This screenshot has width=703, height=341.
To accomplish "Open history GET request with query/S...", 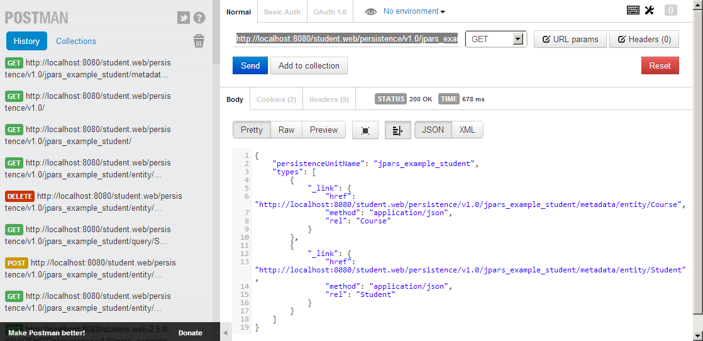I will tap(88, 235).
